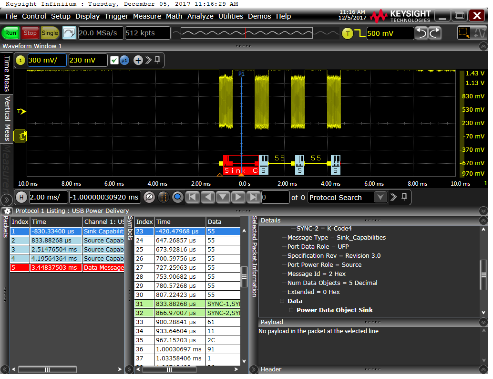The image size is (493, 379).
Task: Click the auto scale icon next to Single
Action: point(69,33)
